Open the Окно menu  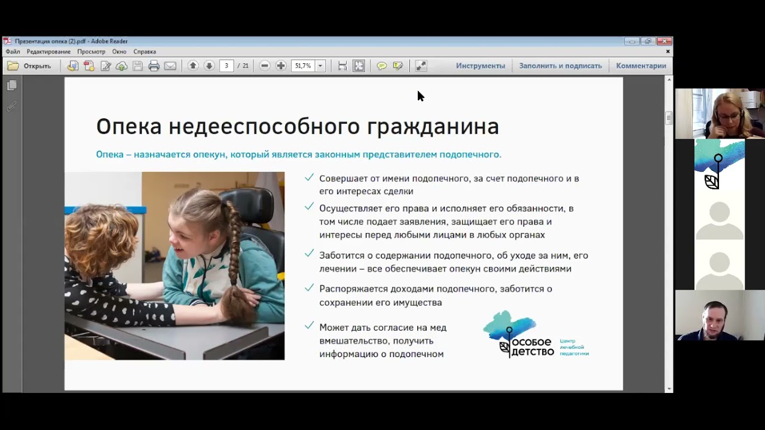(119, 52)
